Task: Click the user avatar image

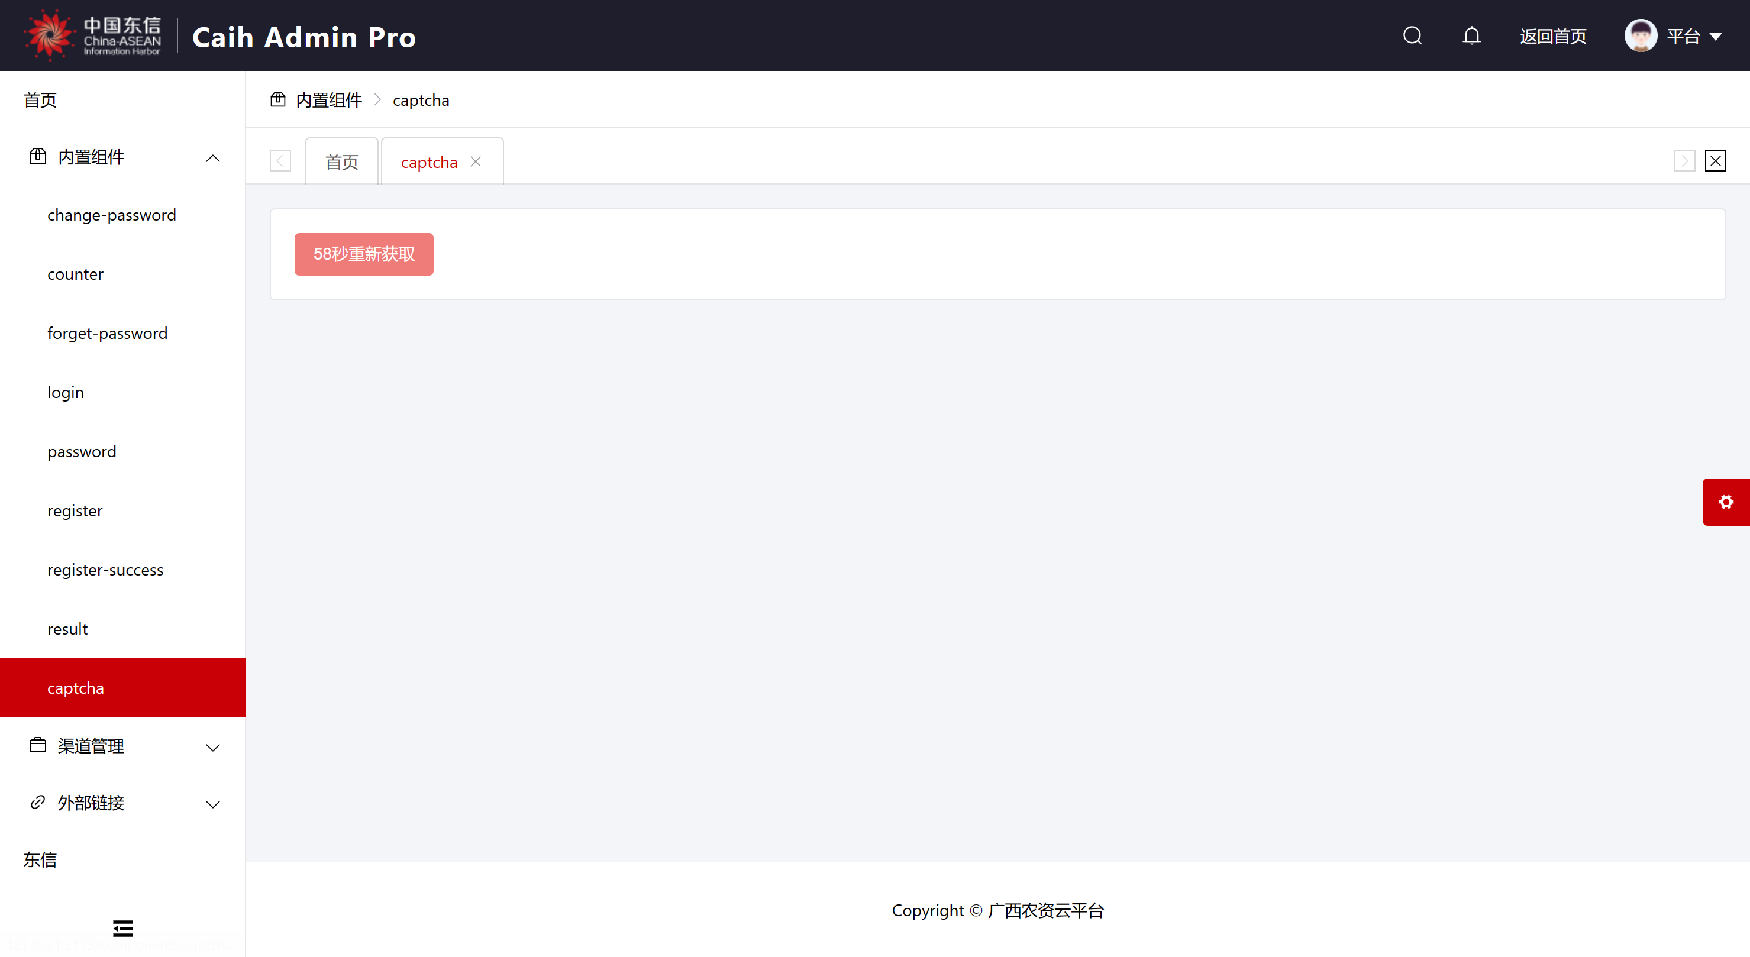Action: click(x=1640, y=35)
